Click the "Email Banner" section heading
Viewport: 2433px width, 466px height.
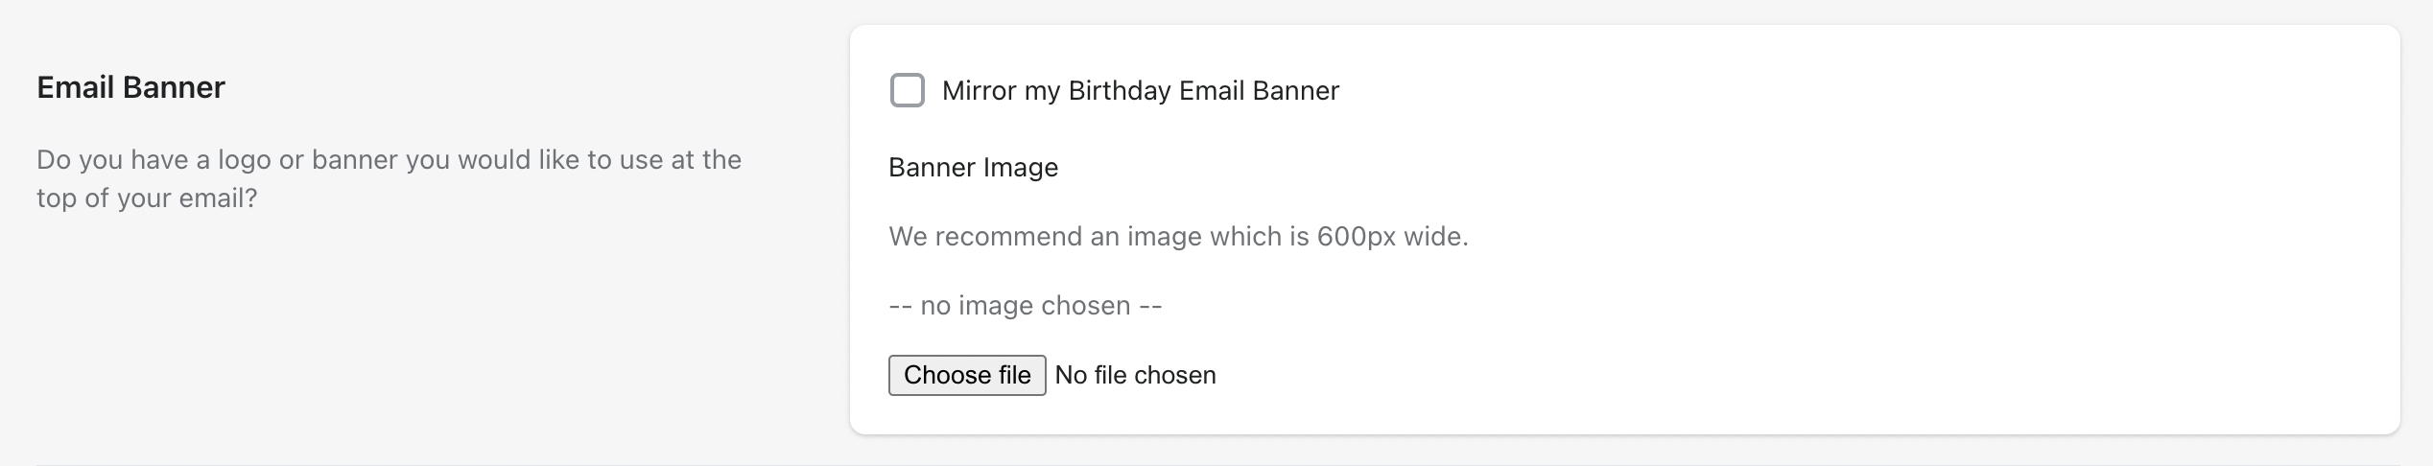coord(130,87)
